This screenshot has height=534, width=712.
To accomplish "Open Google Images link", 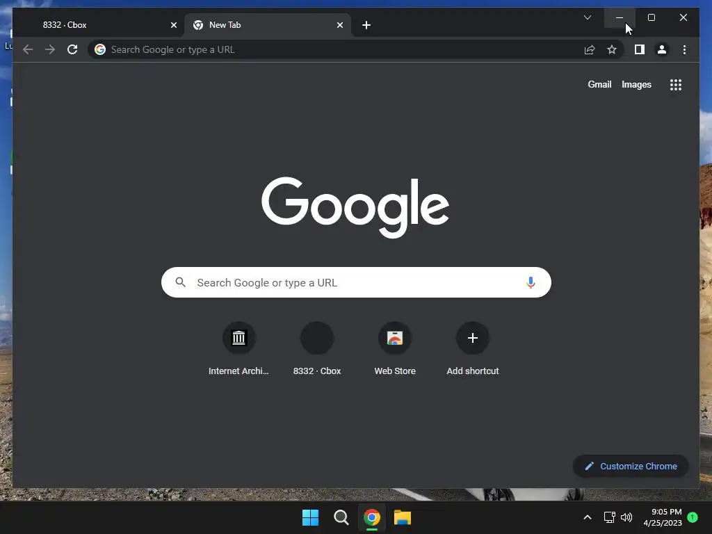I will click(636, 84).
